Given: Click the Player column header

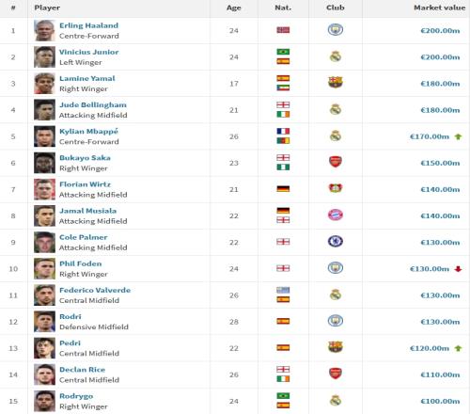Looking at the screenshot, I should tap(47, 8).
